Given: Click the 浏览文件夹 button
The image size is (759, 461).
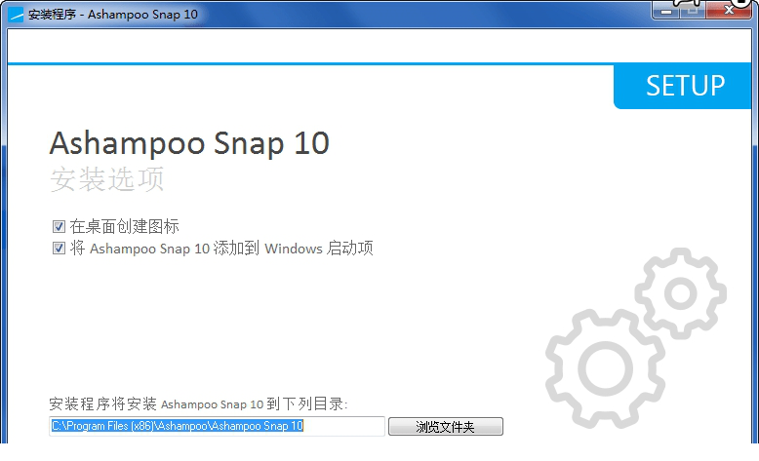Looking at the screenshot, I should tap(445, 426).
